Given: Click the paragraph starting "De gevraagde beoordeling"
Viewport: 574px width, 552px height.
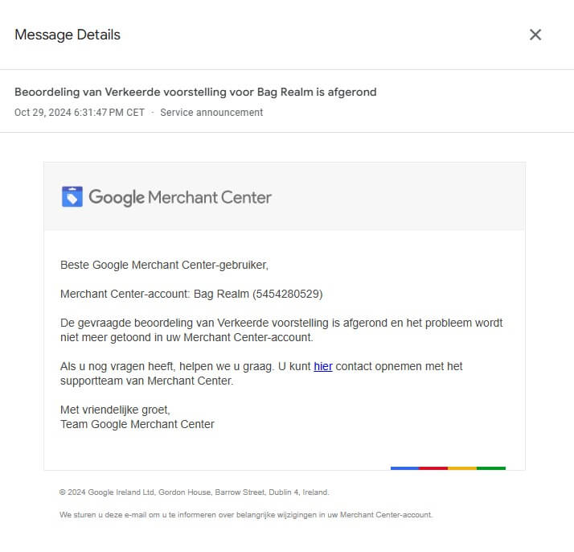Looking at the screenshot, I should tap(281, 330).
